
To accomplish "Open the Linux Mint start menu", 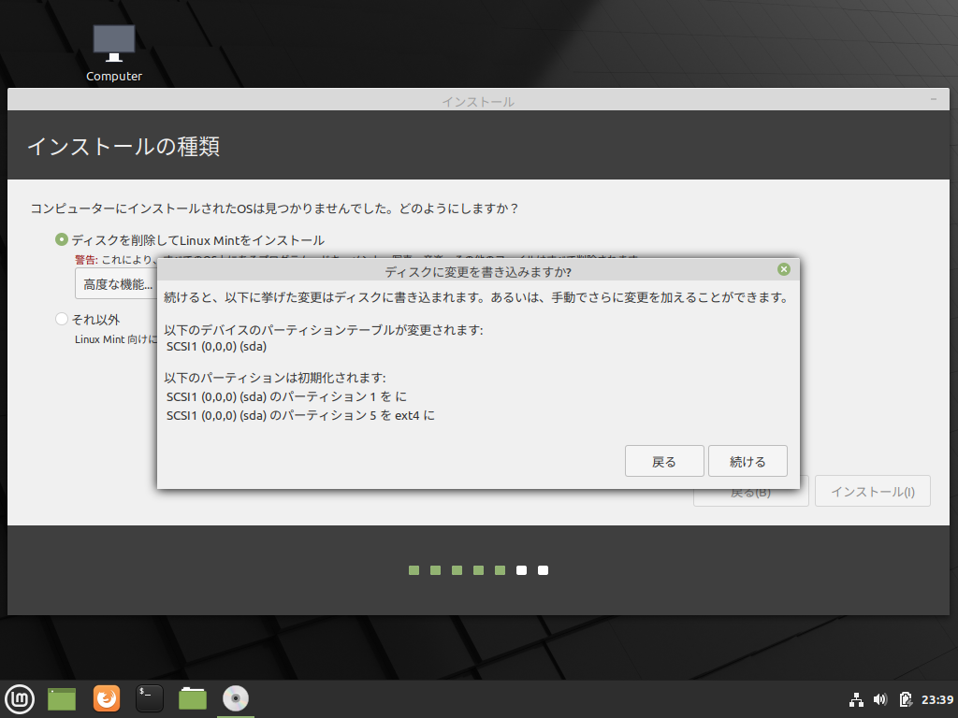I will pyautogui.click(x=20, y=699).
